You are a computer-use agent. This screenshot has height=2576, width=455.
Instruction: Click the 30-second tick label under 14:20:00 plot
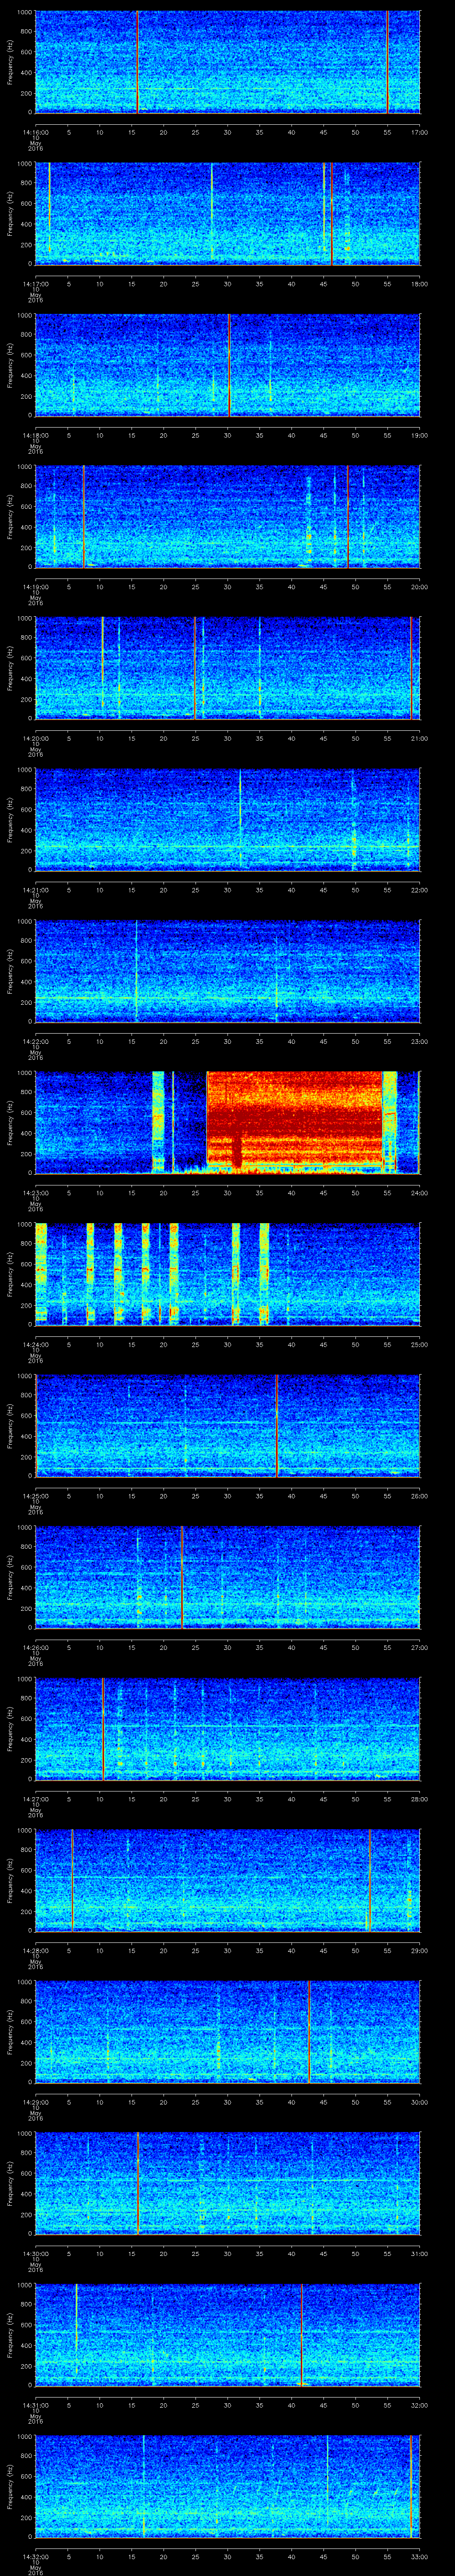click(x=228, y=738)
